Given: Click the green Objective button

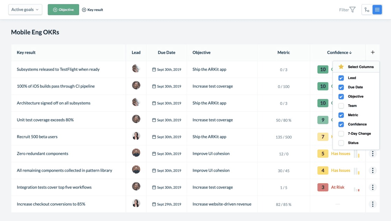Looking at the screenshot, I should click(63, 10).
